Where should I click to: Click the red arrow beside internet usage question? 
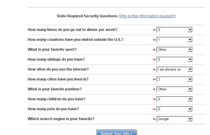pyautogui.click(x=154, y=70)
